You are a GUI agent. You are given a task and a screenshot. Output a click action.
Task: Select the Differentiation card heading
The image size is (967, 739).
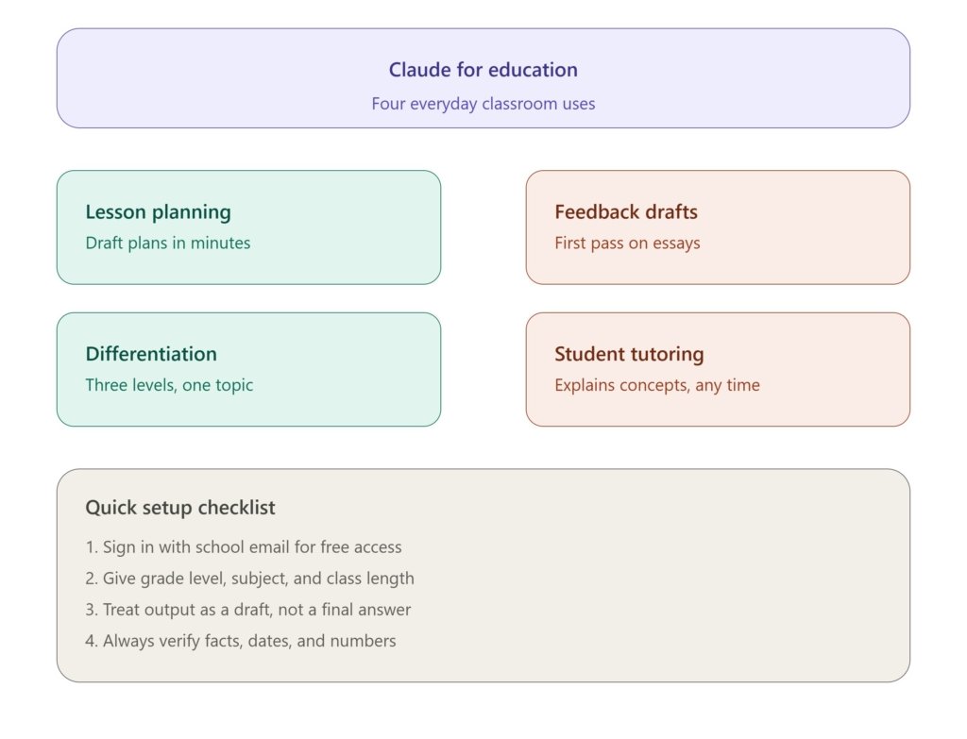click(151, 354)
